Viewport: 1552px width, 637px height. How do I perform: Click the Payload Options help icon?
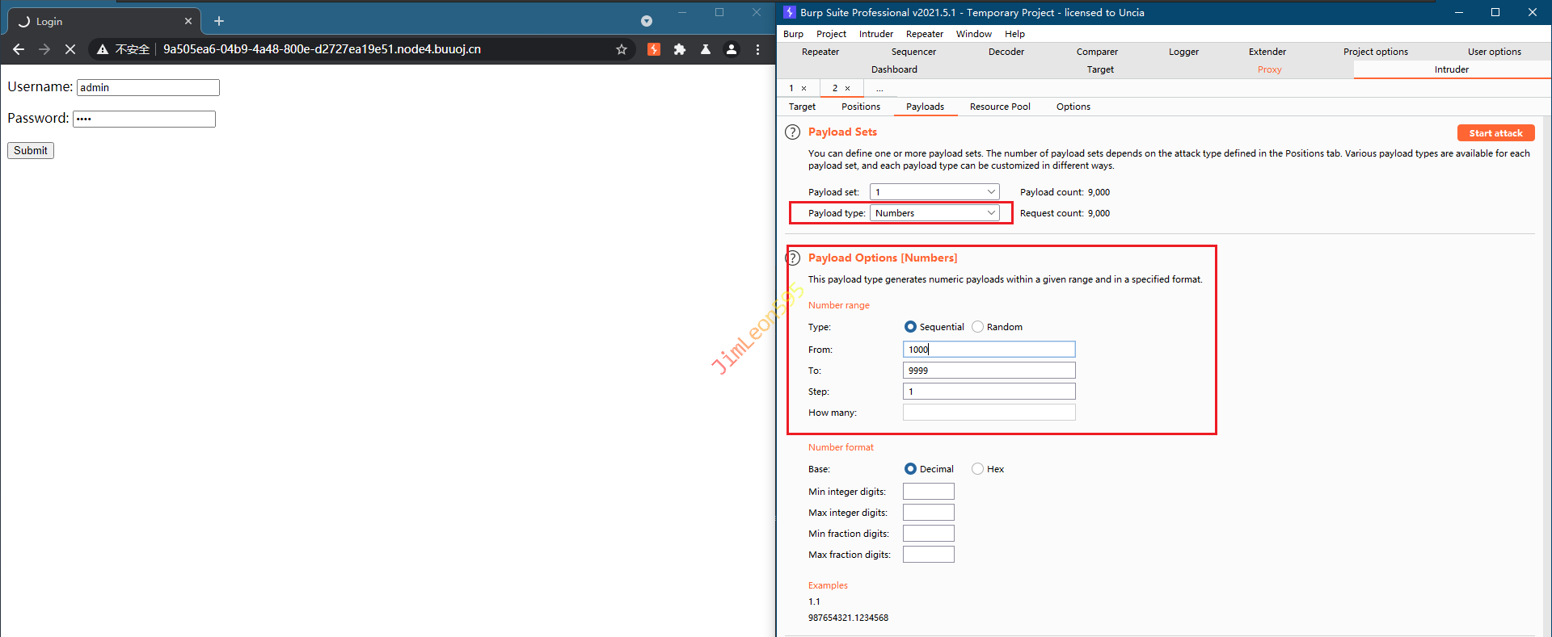tap(792, 258)
